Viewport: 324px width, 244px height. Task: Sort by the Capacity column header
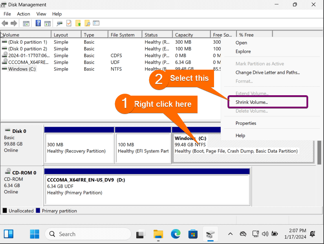click(x=192, y=35)
